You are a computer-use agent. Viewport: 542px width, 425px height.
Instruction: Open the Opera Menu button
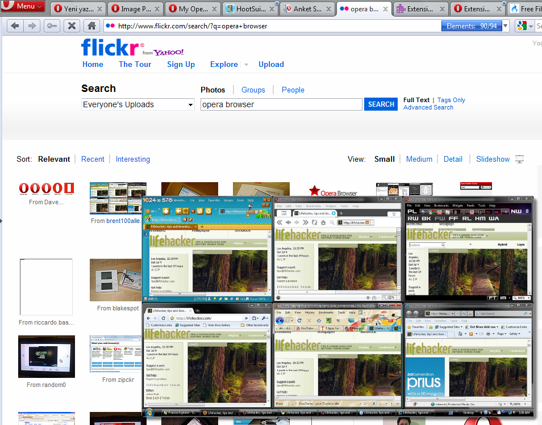point(23,6)
